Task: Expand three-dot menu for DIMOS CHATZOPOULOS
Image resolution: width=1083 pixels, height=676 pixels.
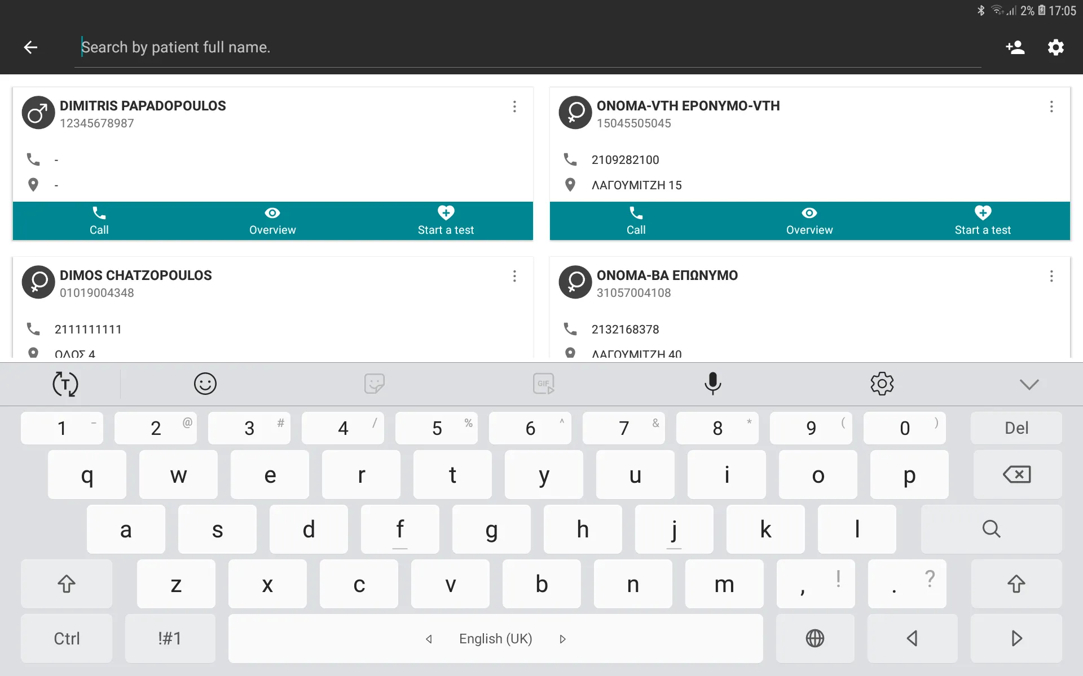Action: coord(514,277)
